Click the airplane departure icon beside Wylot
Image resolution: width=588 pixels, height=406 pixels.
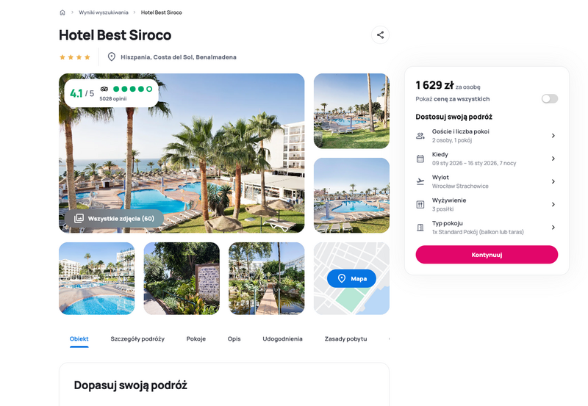point(420,181)
